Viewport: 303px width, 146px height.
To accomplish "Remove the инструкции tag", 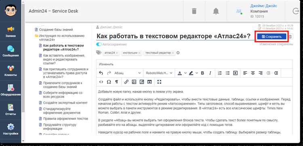I will click(x=139, y=53).
